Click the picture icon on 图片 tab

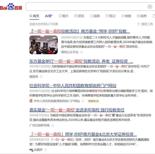coord(60,16)
